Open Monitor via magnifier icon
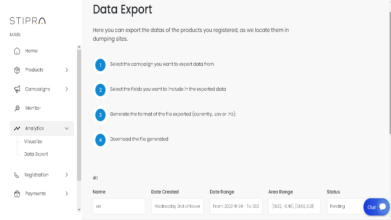The image size is (391, 220). coord(17,108)
